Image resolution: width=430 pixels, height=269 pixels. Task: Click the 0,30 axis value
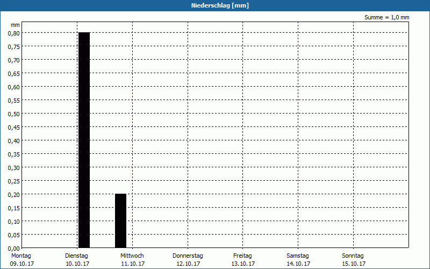pyautogui.click(x=14, y=168)
